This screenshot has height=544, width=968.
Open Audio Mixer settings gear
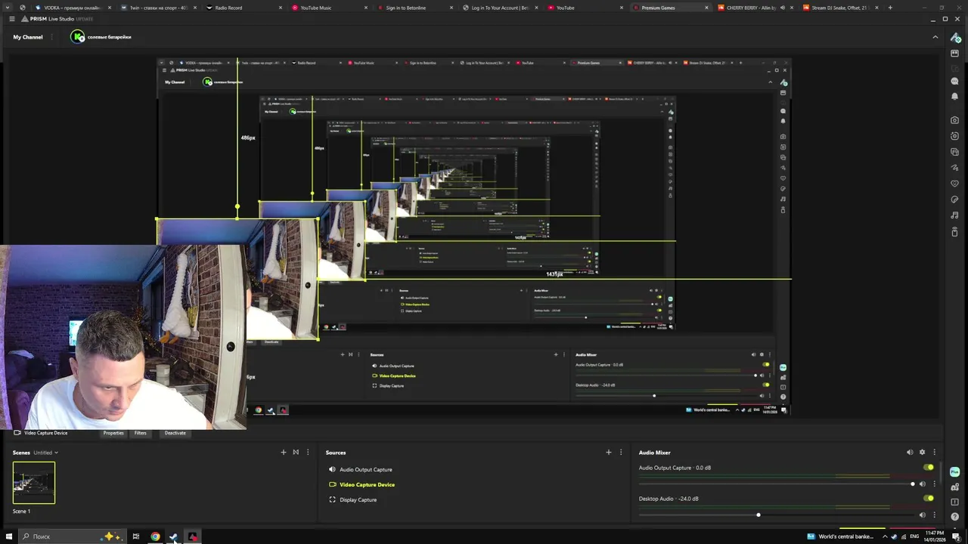coord(922,452)
